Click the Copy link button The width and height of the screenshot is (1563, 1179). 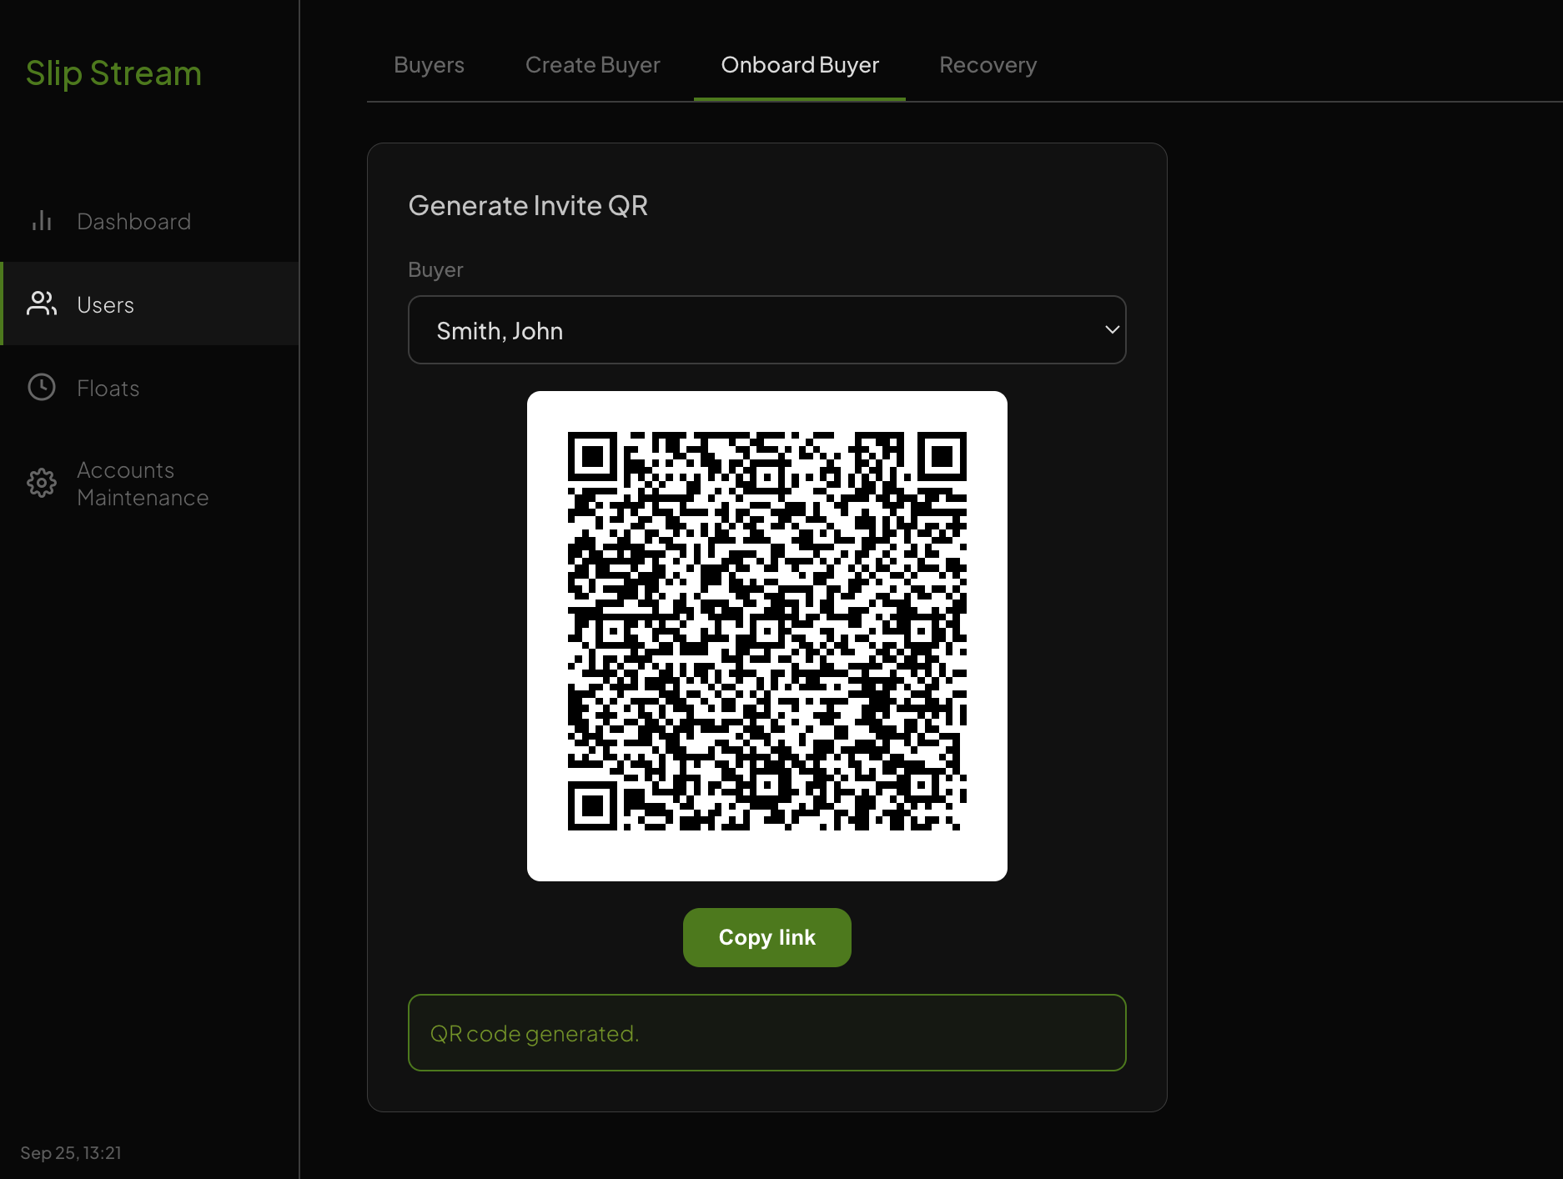coord(766,937)
